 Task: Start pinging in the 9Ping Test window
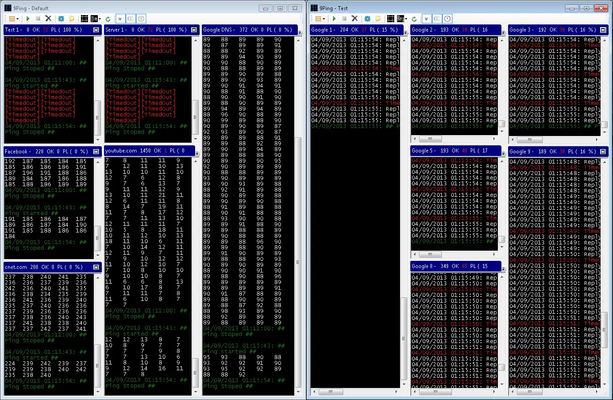tap(334, 19)
